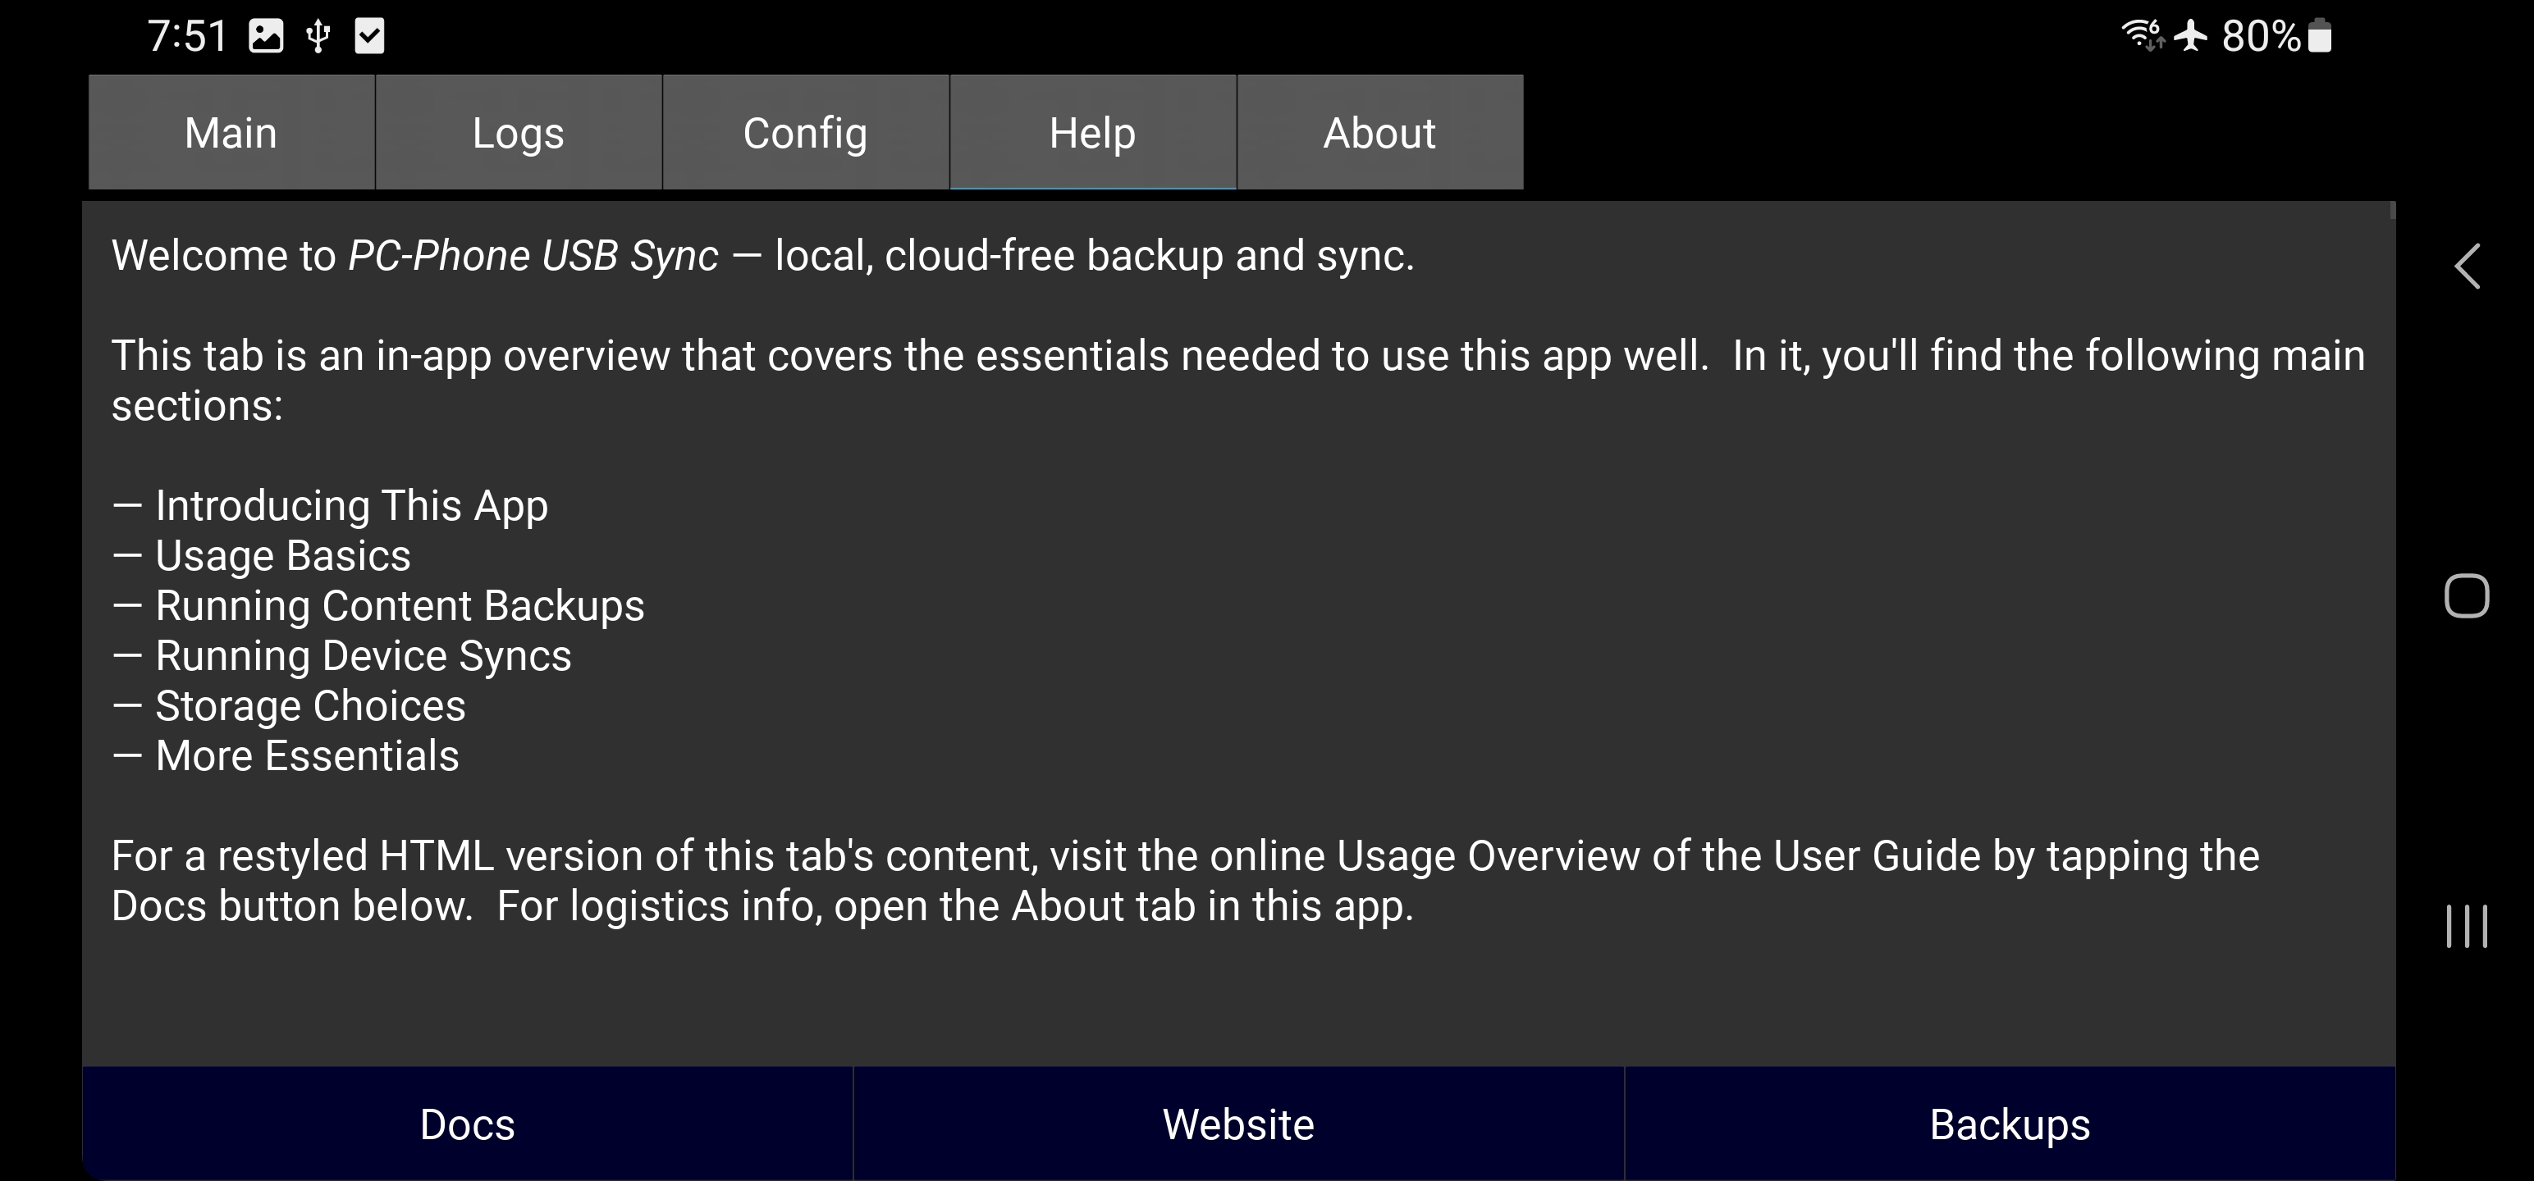Tap the airplane mode status icon
Viewport: 2534px width, 1181px height.
pyautogui.click(x=2191, y=35)
